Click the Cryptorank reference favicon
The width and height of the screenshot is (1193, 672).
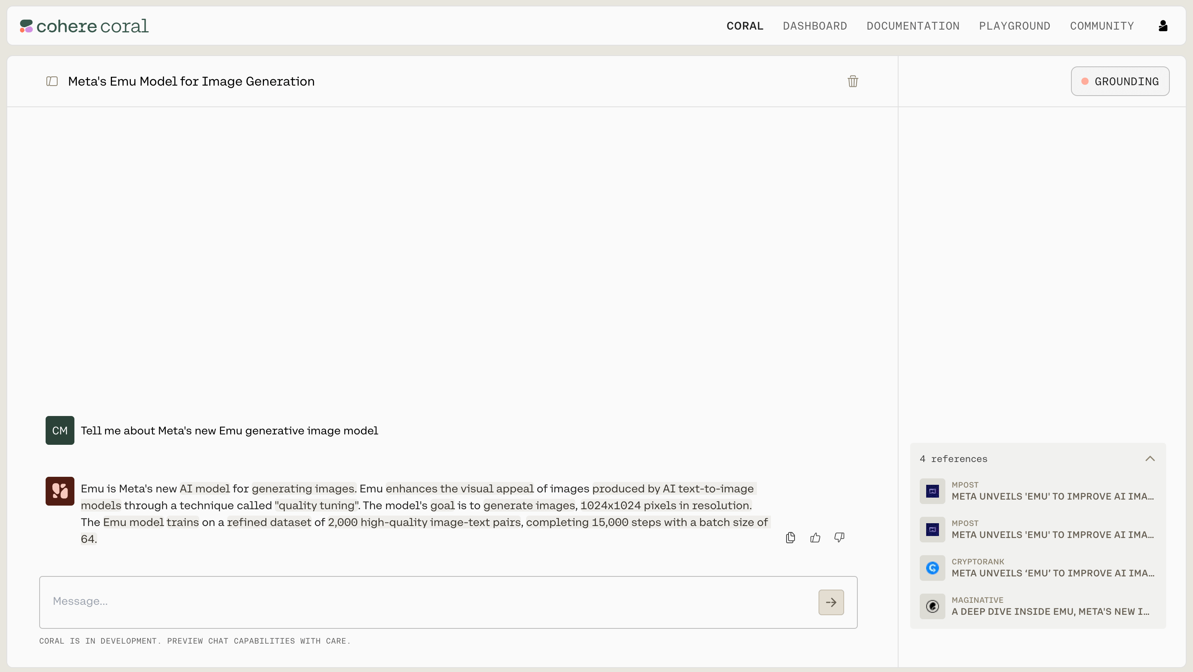click(932, 568)
